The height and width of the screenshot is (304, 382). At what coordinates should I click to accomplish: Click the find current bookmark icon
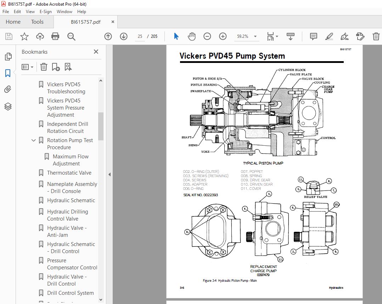pos(68,67)
